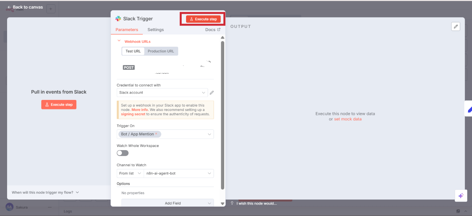The height and width of the screenshot is (216, 472).
Task: Click the lightbulb feedback icon
Action: point(232,203)
